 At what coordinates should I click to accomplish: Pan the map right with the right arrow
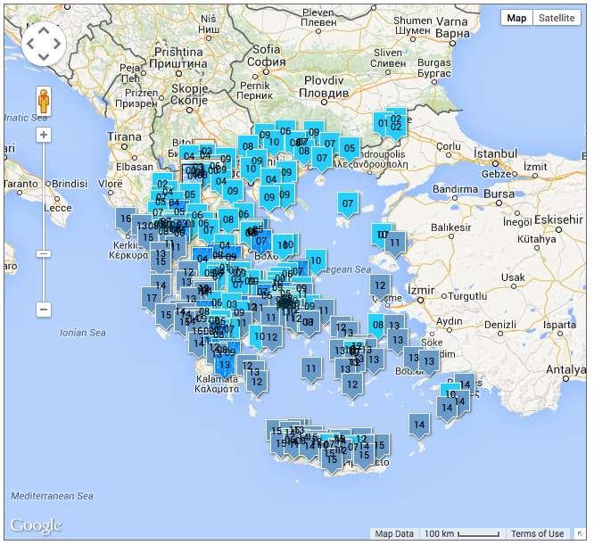(57, 44)
